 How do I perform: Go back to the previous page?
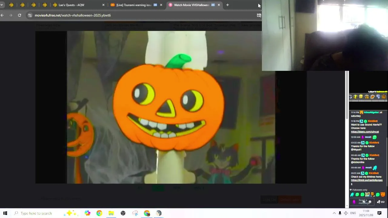click(x=2, y=15)
